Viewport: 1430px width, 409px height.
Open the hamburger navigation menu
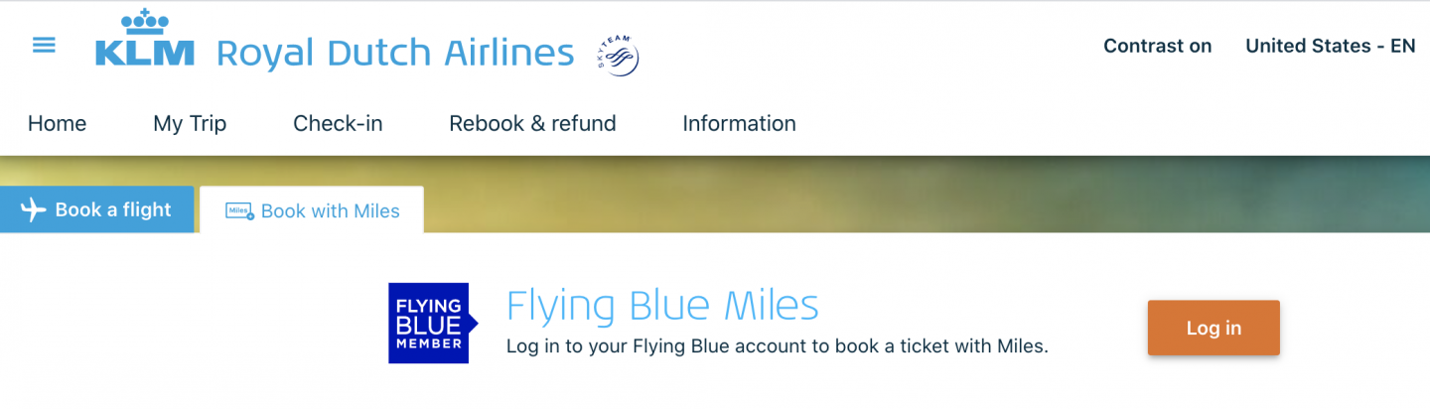pos(44,46)
